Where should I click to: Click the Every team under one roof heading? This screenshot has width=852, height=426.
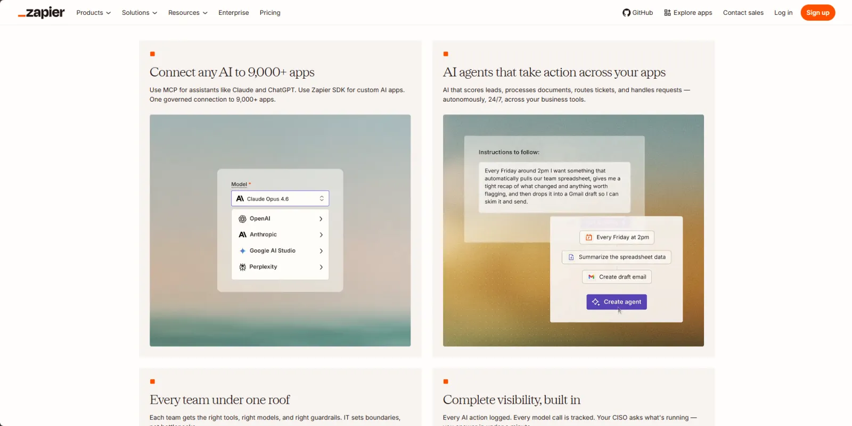[x=219, y=399]
